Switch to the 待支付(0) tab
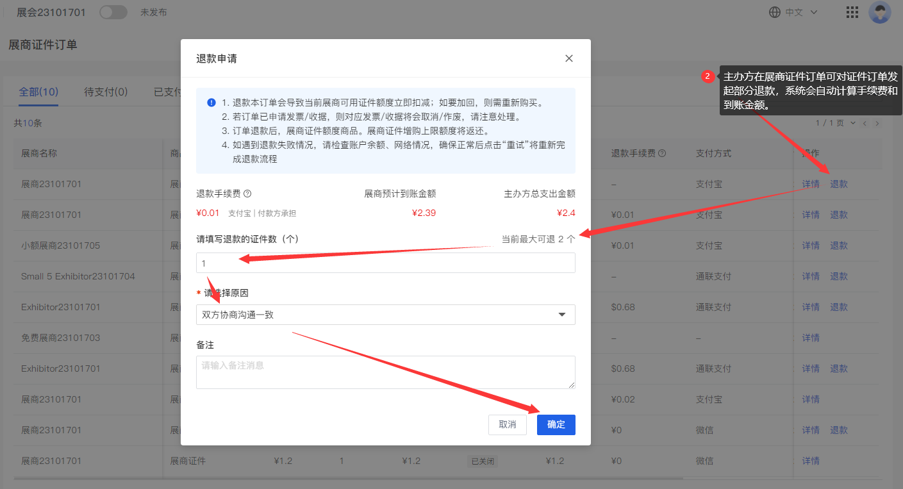Screen dimensions: 903x489 pyautogui.click(x=104, y=92)
